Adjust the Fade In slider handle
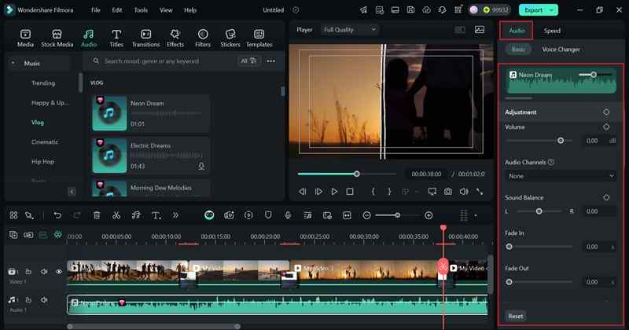The width and height of the screenshot is (629, 330). [x=509, y=247]
